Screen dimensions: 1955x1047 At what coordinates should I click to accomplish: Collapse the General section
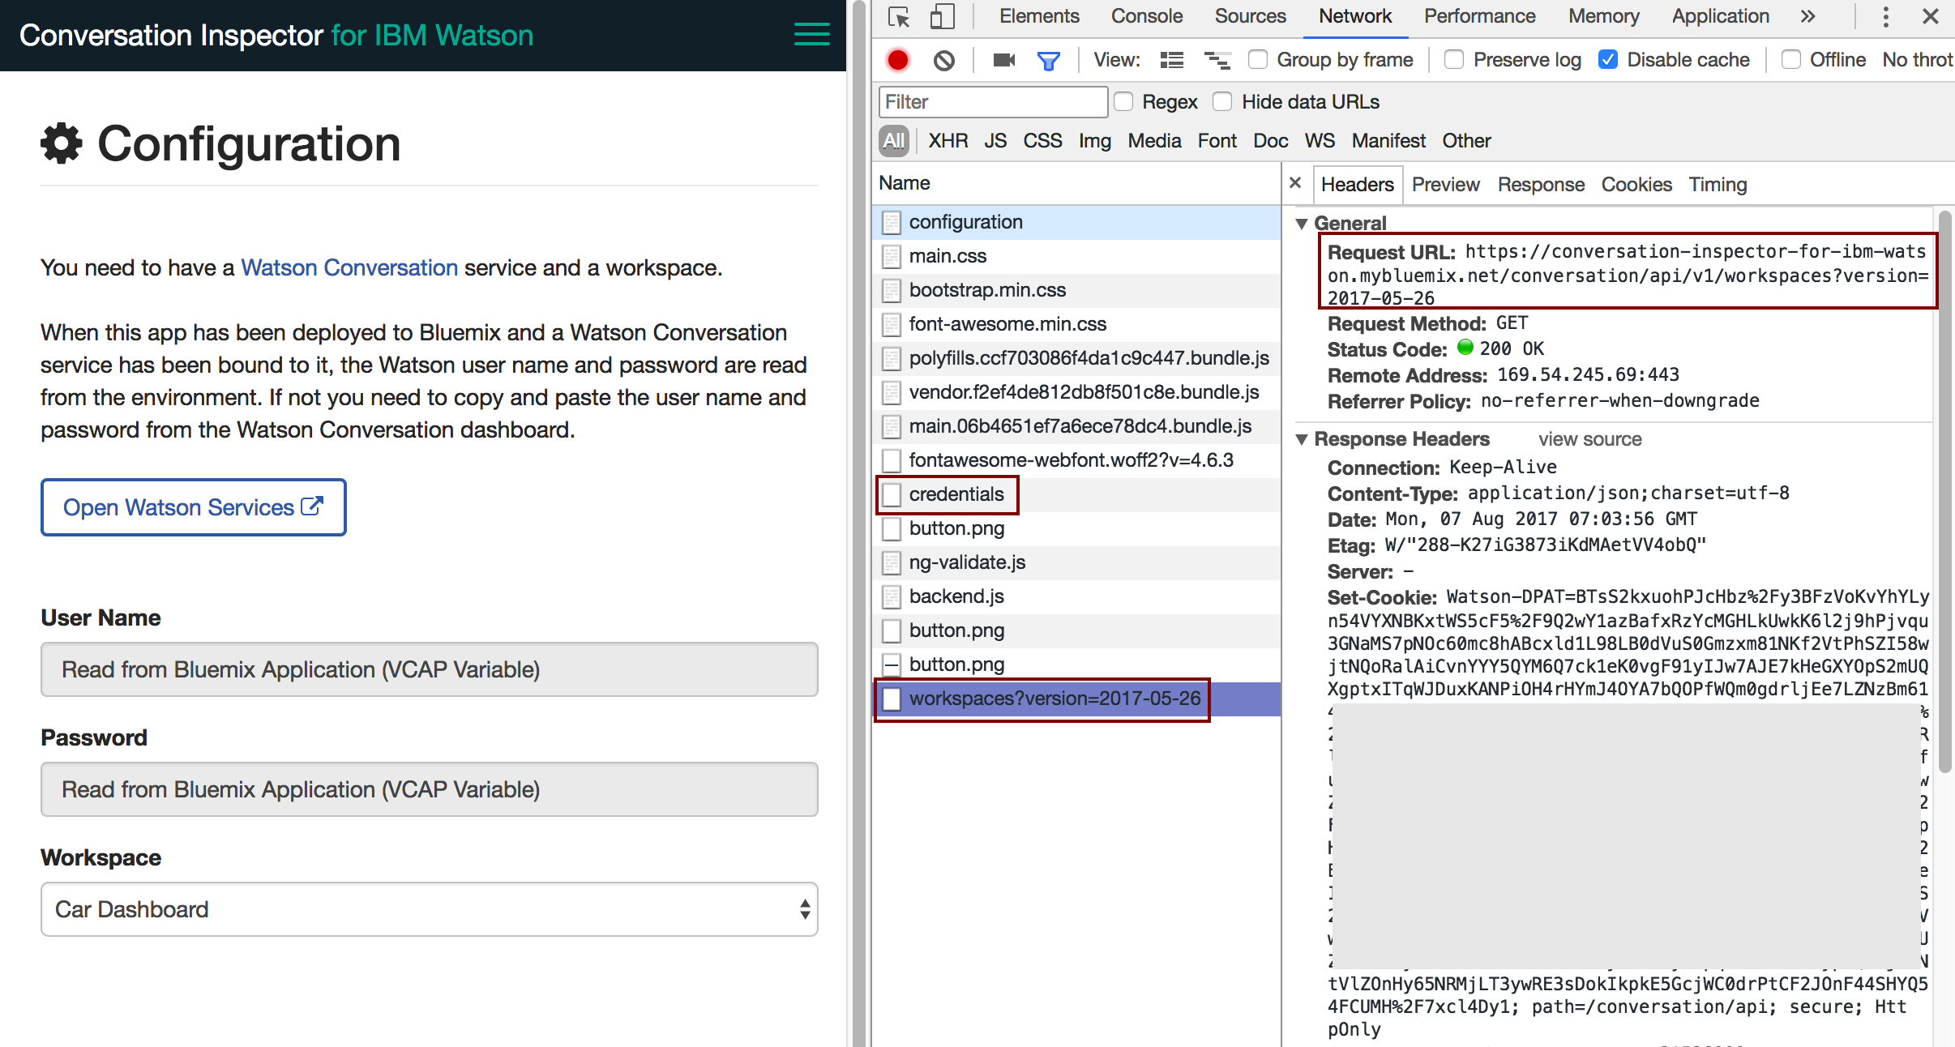[x=1302, y=224]
